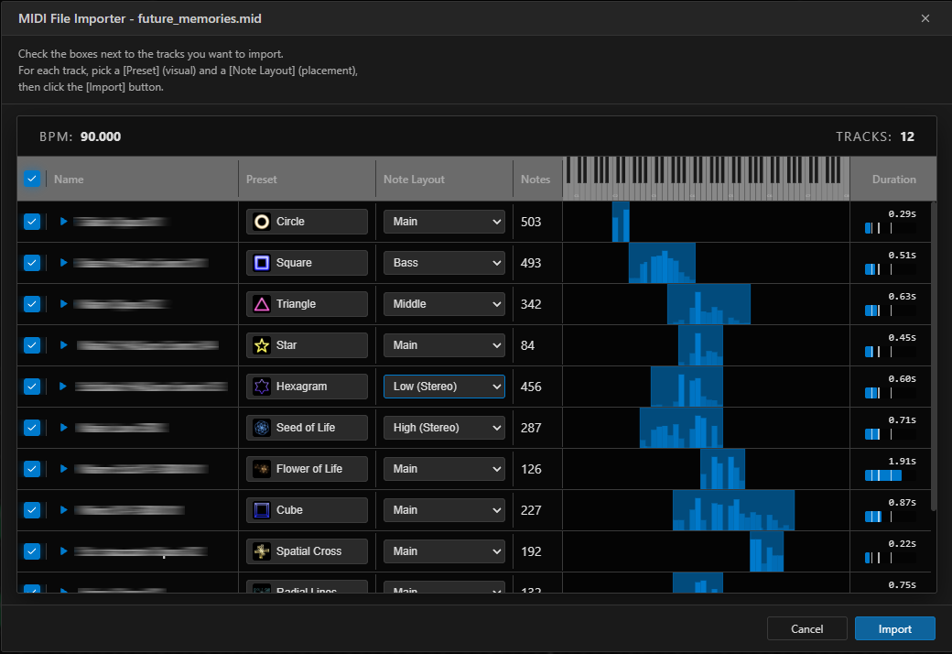The height and width of the screenshot is (654, 952).
Task: Uncheck the Seed of Life track checkbox
Action: [31, 428]
